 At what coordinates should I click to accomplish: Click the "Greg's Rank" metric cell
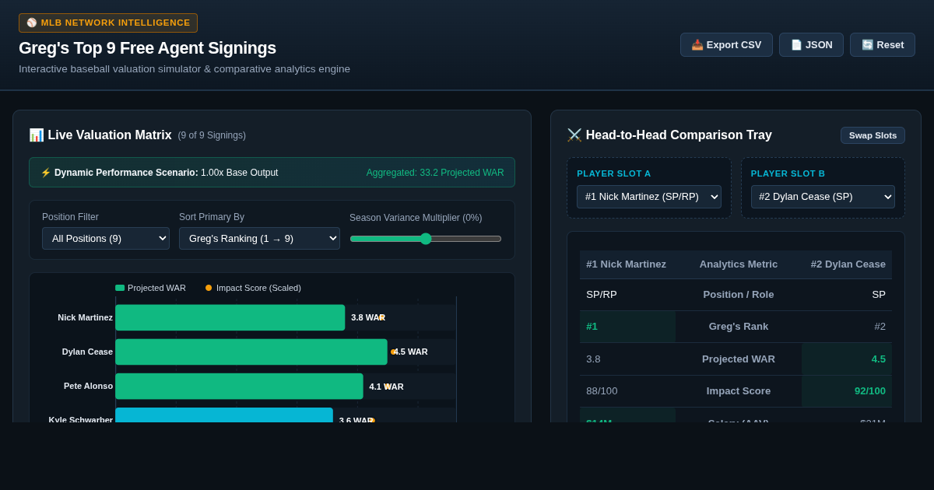click(739, 327)
